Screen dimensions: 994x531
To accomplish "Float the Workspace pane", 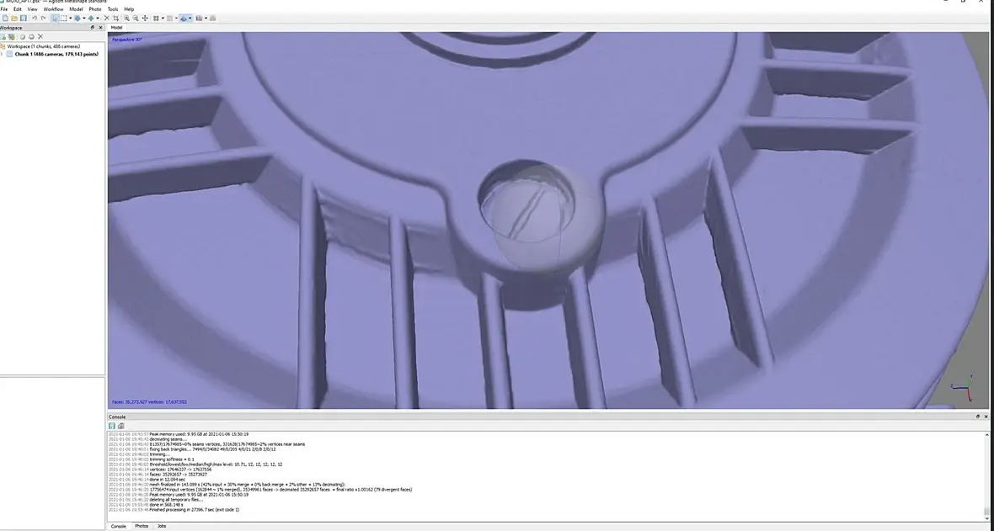I will coord(93,27).
